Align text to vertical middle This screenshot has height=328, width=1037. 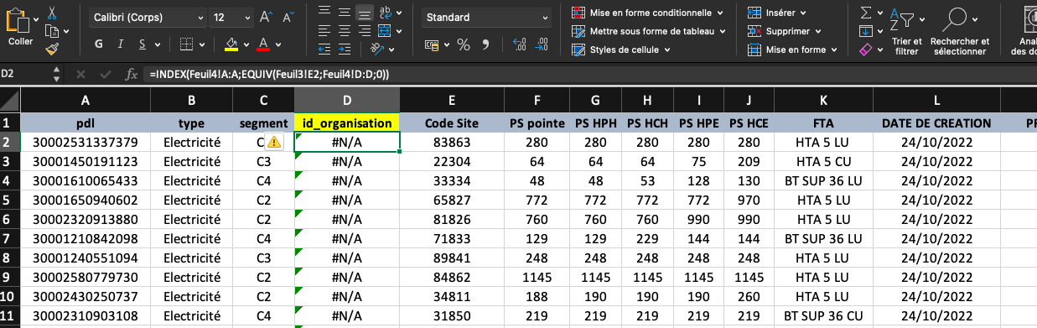[345, 12]
